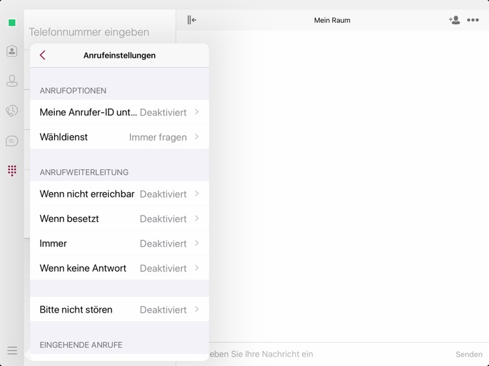Expand chevron next to Immer fragen
The width and height of the screenshot is (489, 366).
[x=197, y=137]
